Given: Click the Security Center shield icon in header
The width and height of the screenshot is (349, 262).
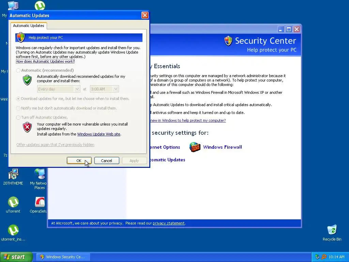Looking at the screenshot, I should pyautogui.click(x=228, y=41).
